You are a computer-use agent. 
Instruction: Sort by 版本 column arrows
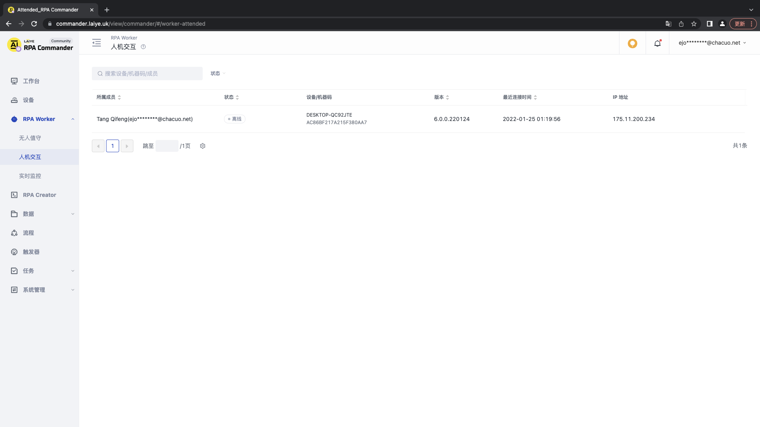[447, 97]
